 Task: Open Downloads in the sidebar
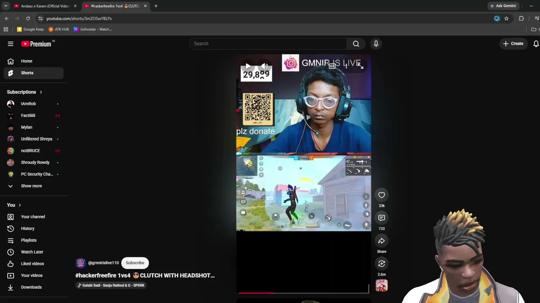(x=34, y=287)
